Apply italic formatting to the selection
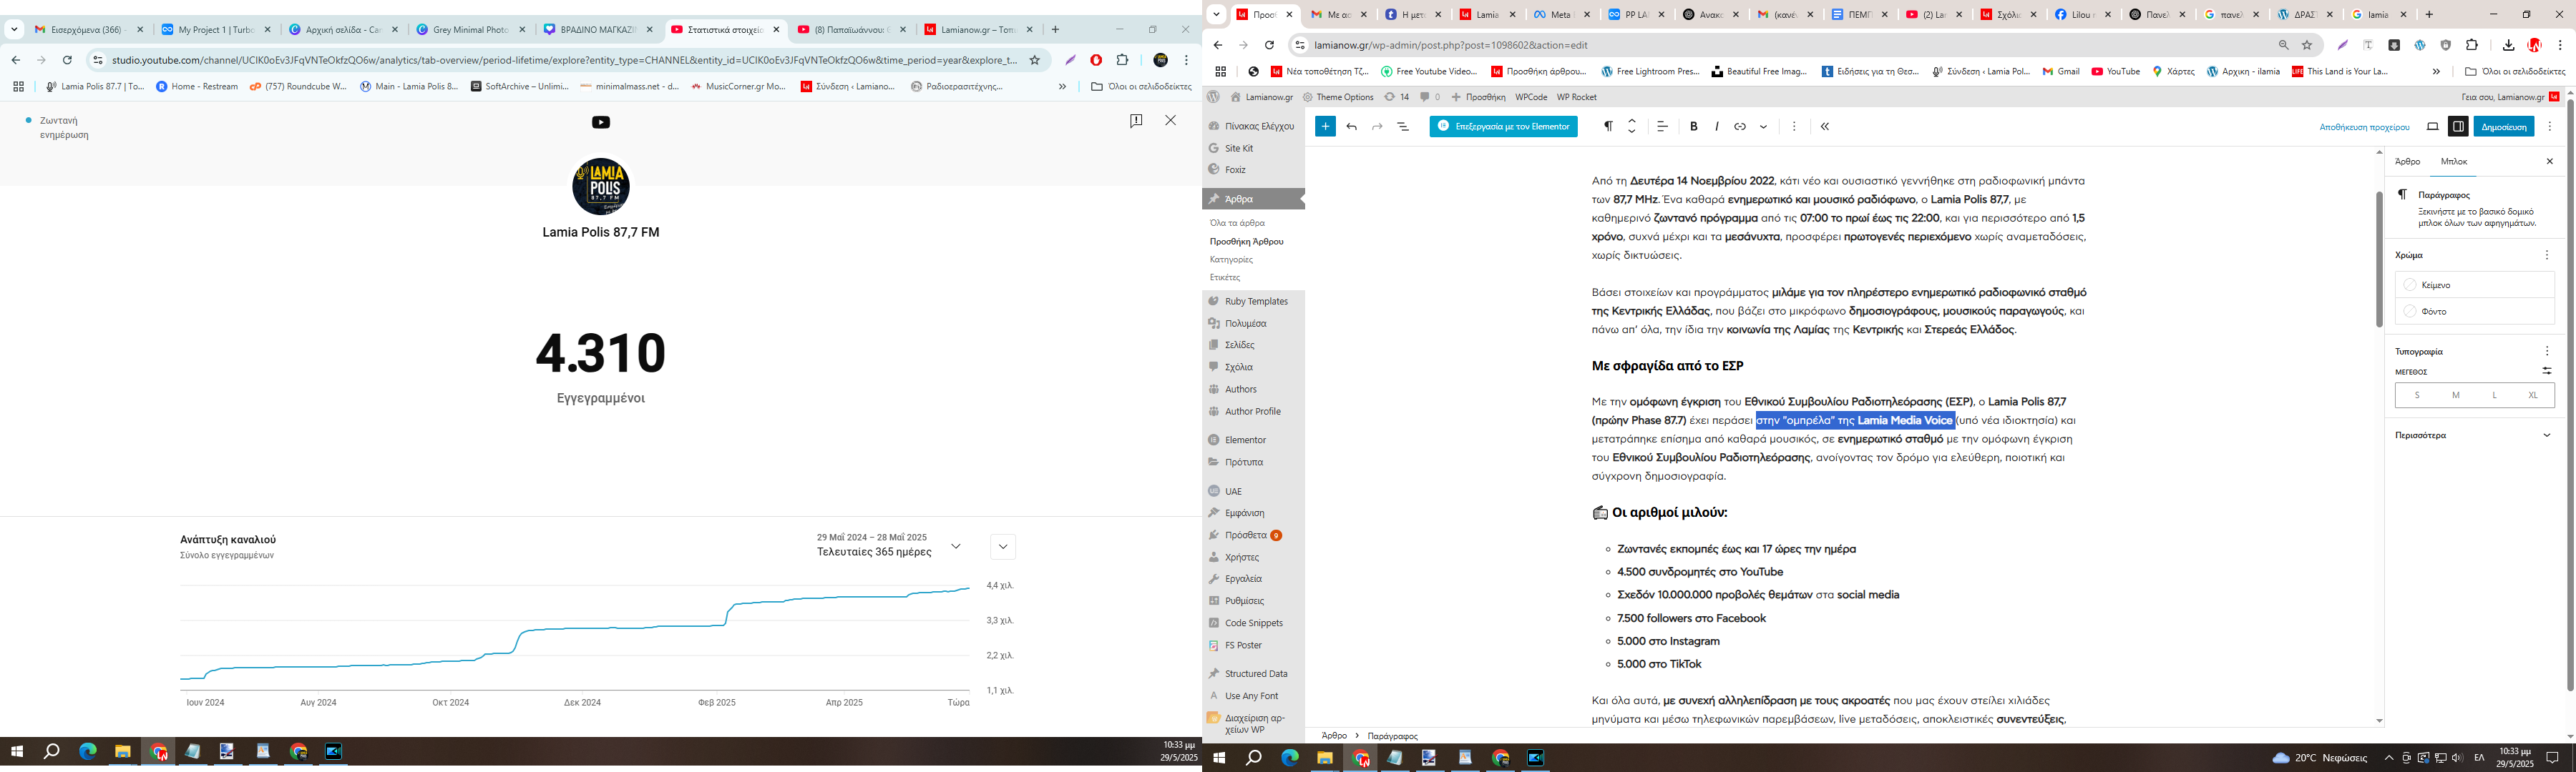The height and width of the screenshot is (772, 2576). pos(1716,127)
